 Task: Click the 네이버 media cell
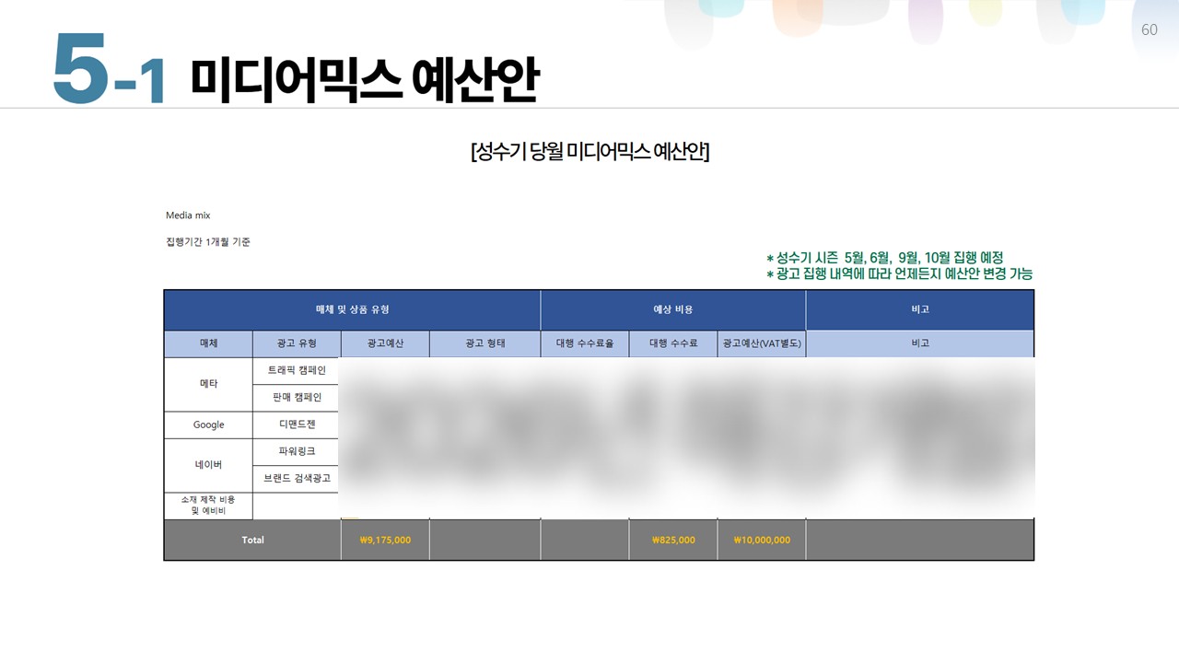208,465
